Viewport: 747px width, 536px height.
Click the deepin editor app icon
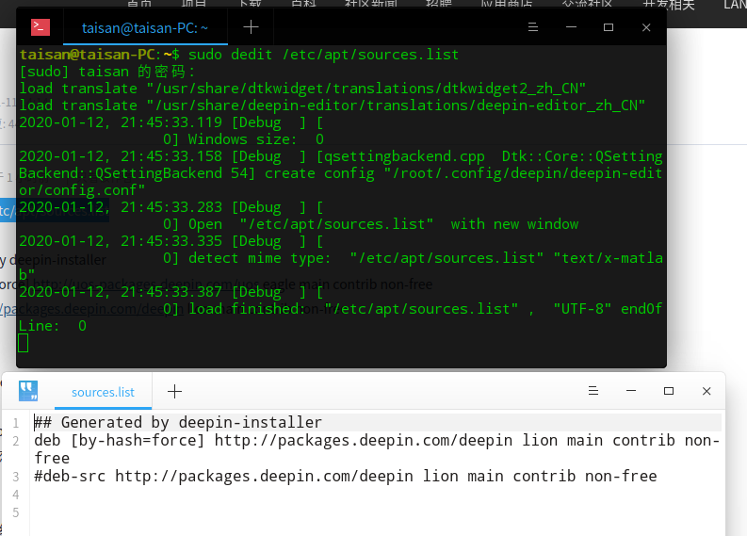point(28,391)
